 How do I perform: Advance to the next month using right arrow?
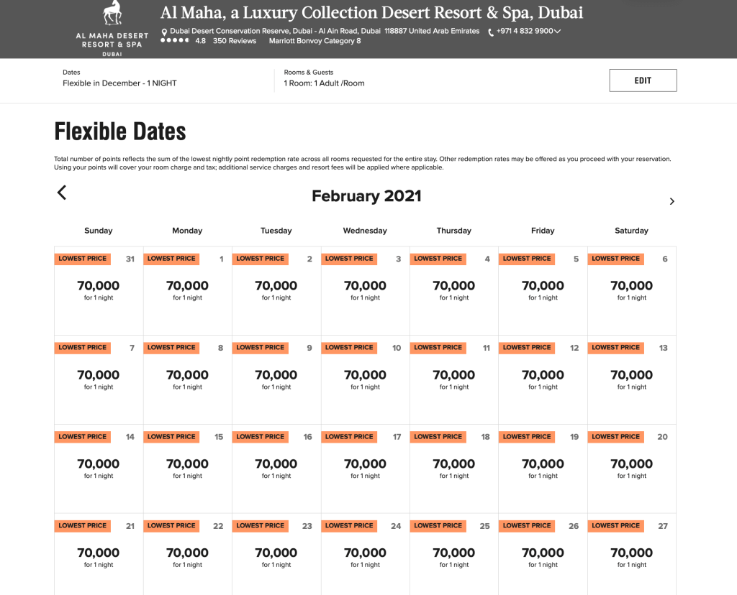[672, 201]
